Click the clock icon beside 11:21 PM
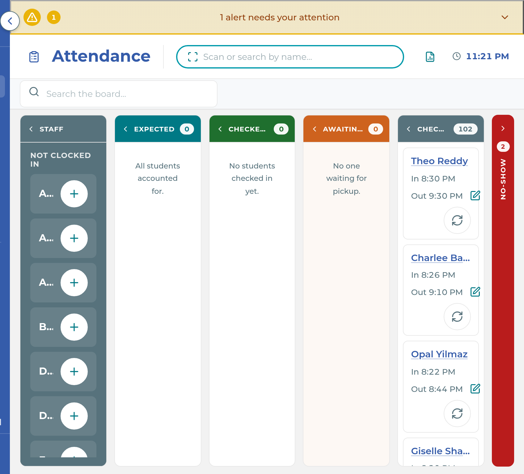Viewport: 524px width, 474px height. click(x=457, y=56)
